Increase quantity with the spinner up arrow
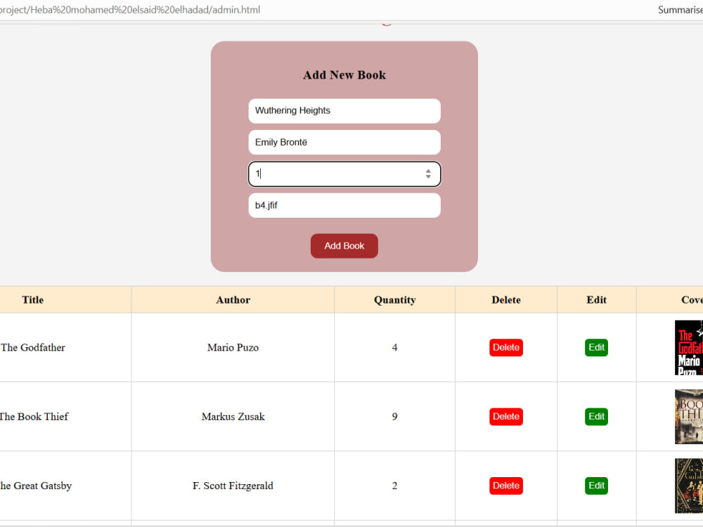The width and height of the screenshot is (703, 527). click(x=428, y=171)
